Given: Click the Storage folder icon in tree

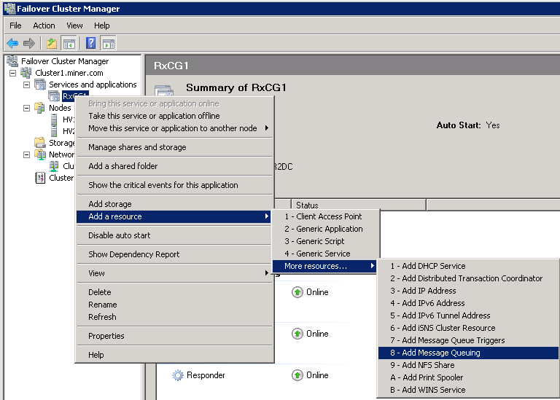Looking at the screenshot, I should [41, 143].
